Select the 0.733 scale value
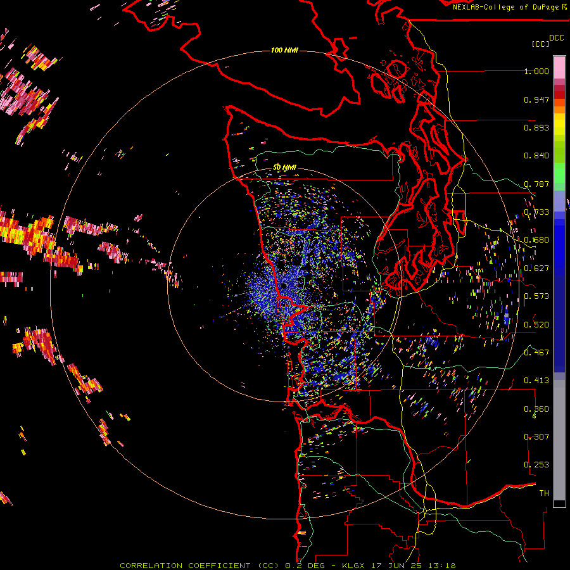The height and width of the screenshot is (570, 570). tap(536, 212)
